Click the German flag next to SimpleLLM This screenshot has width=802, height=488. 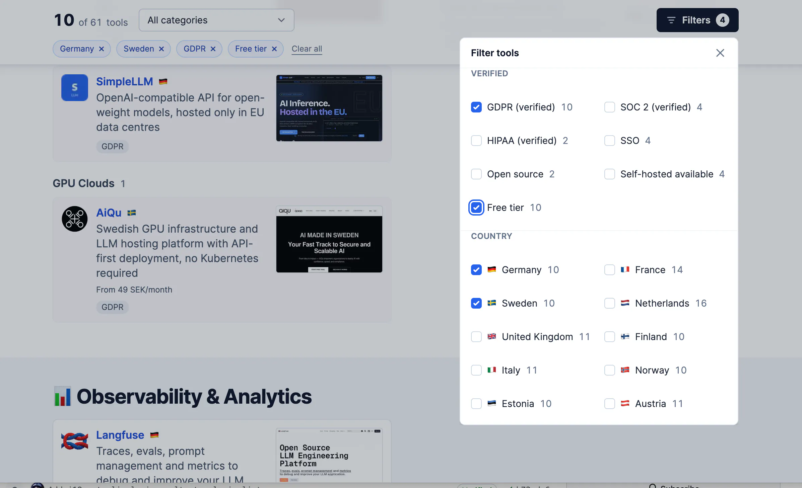tap(163, 81)
